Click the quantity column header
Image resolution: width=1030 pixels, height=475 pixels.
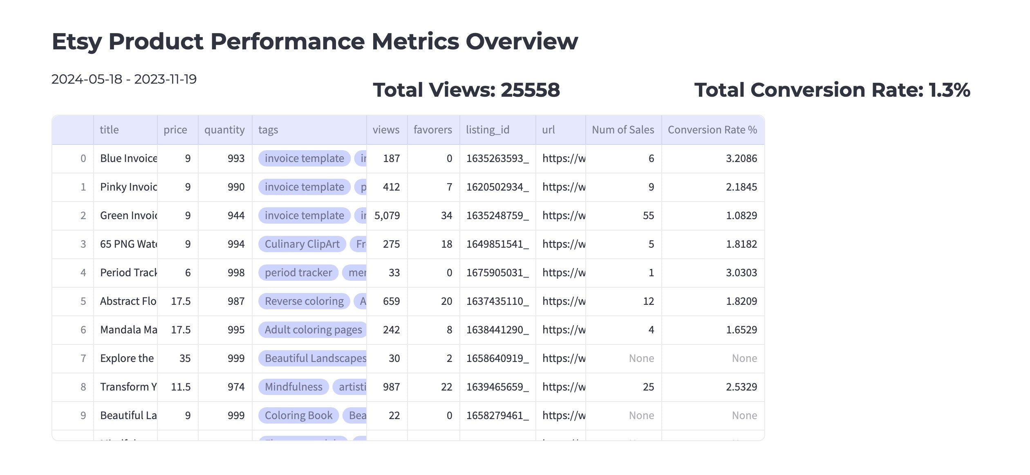(x=225, y=130)
